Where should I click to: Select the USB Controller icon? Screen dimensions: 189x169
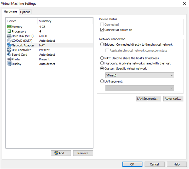(x=9, y=50)
